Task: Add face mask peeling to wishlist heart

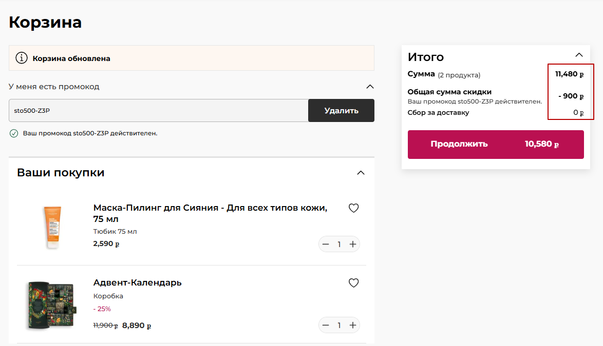Action: pos(353,208)
